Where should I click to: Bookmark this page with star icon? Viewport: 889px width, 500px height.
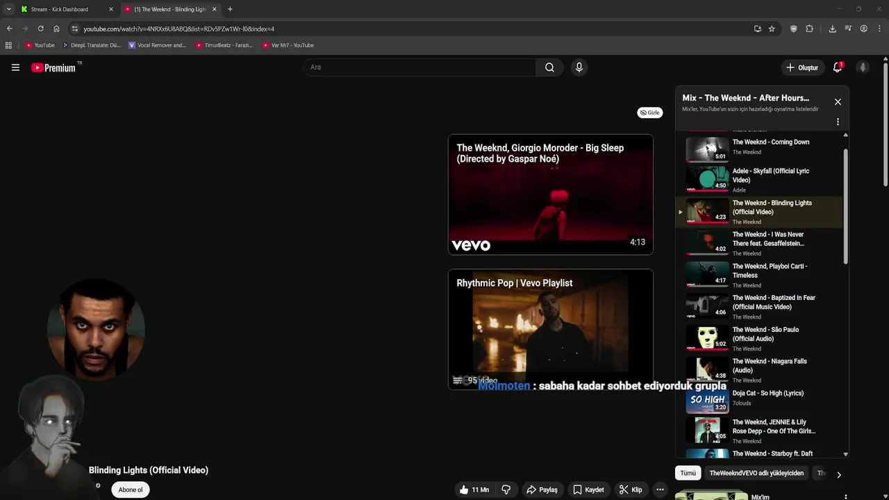coord(772,28)
